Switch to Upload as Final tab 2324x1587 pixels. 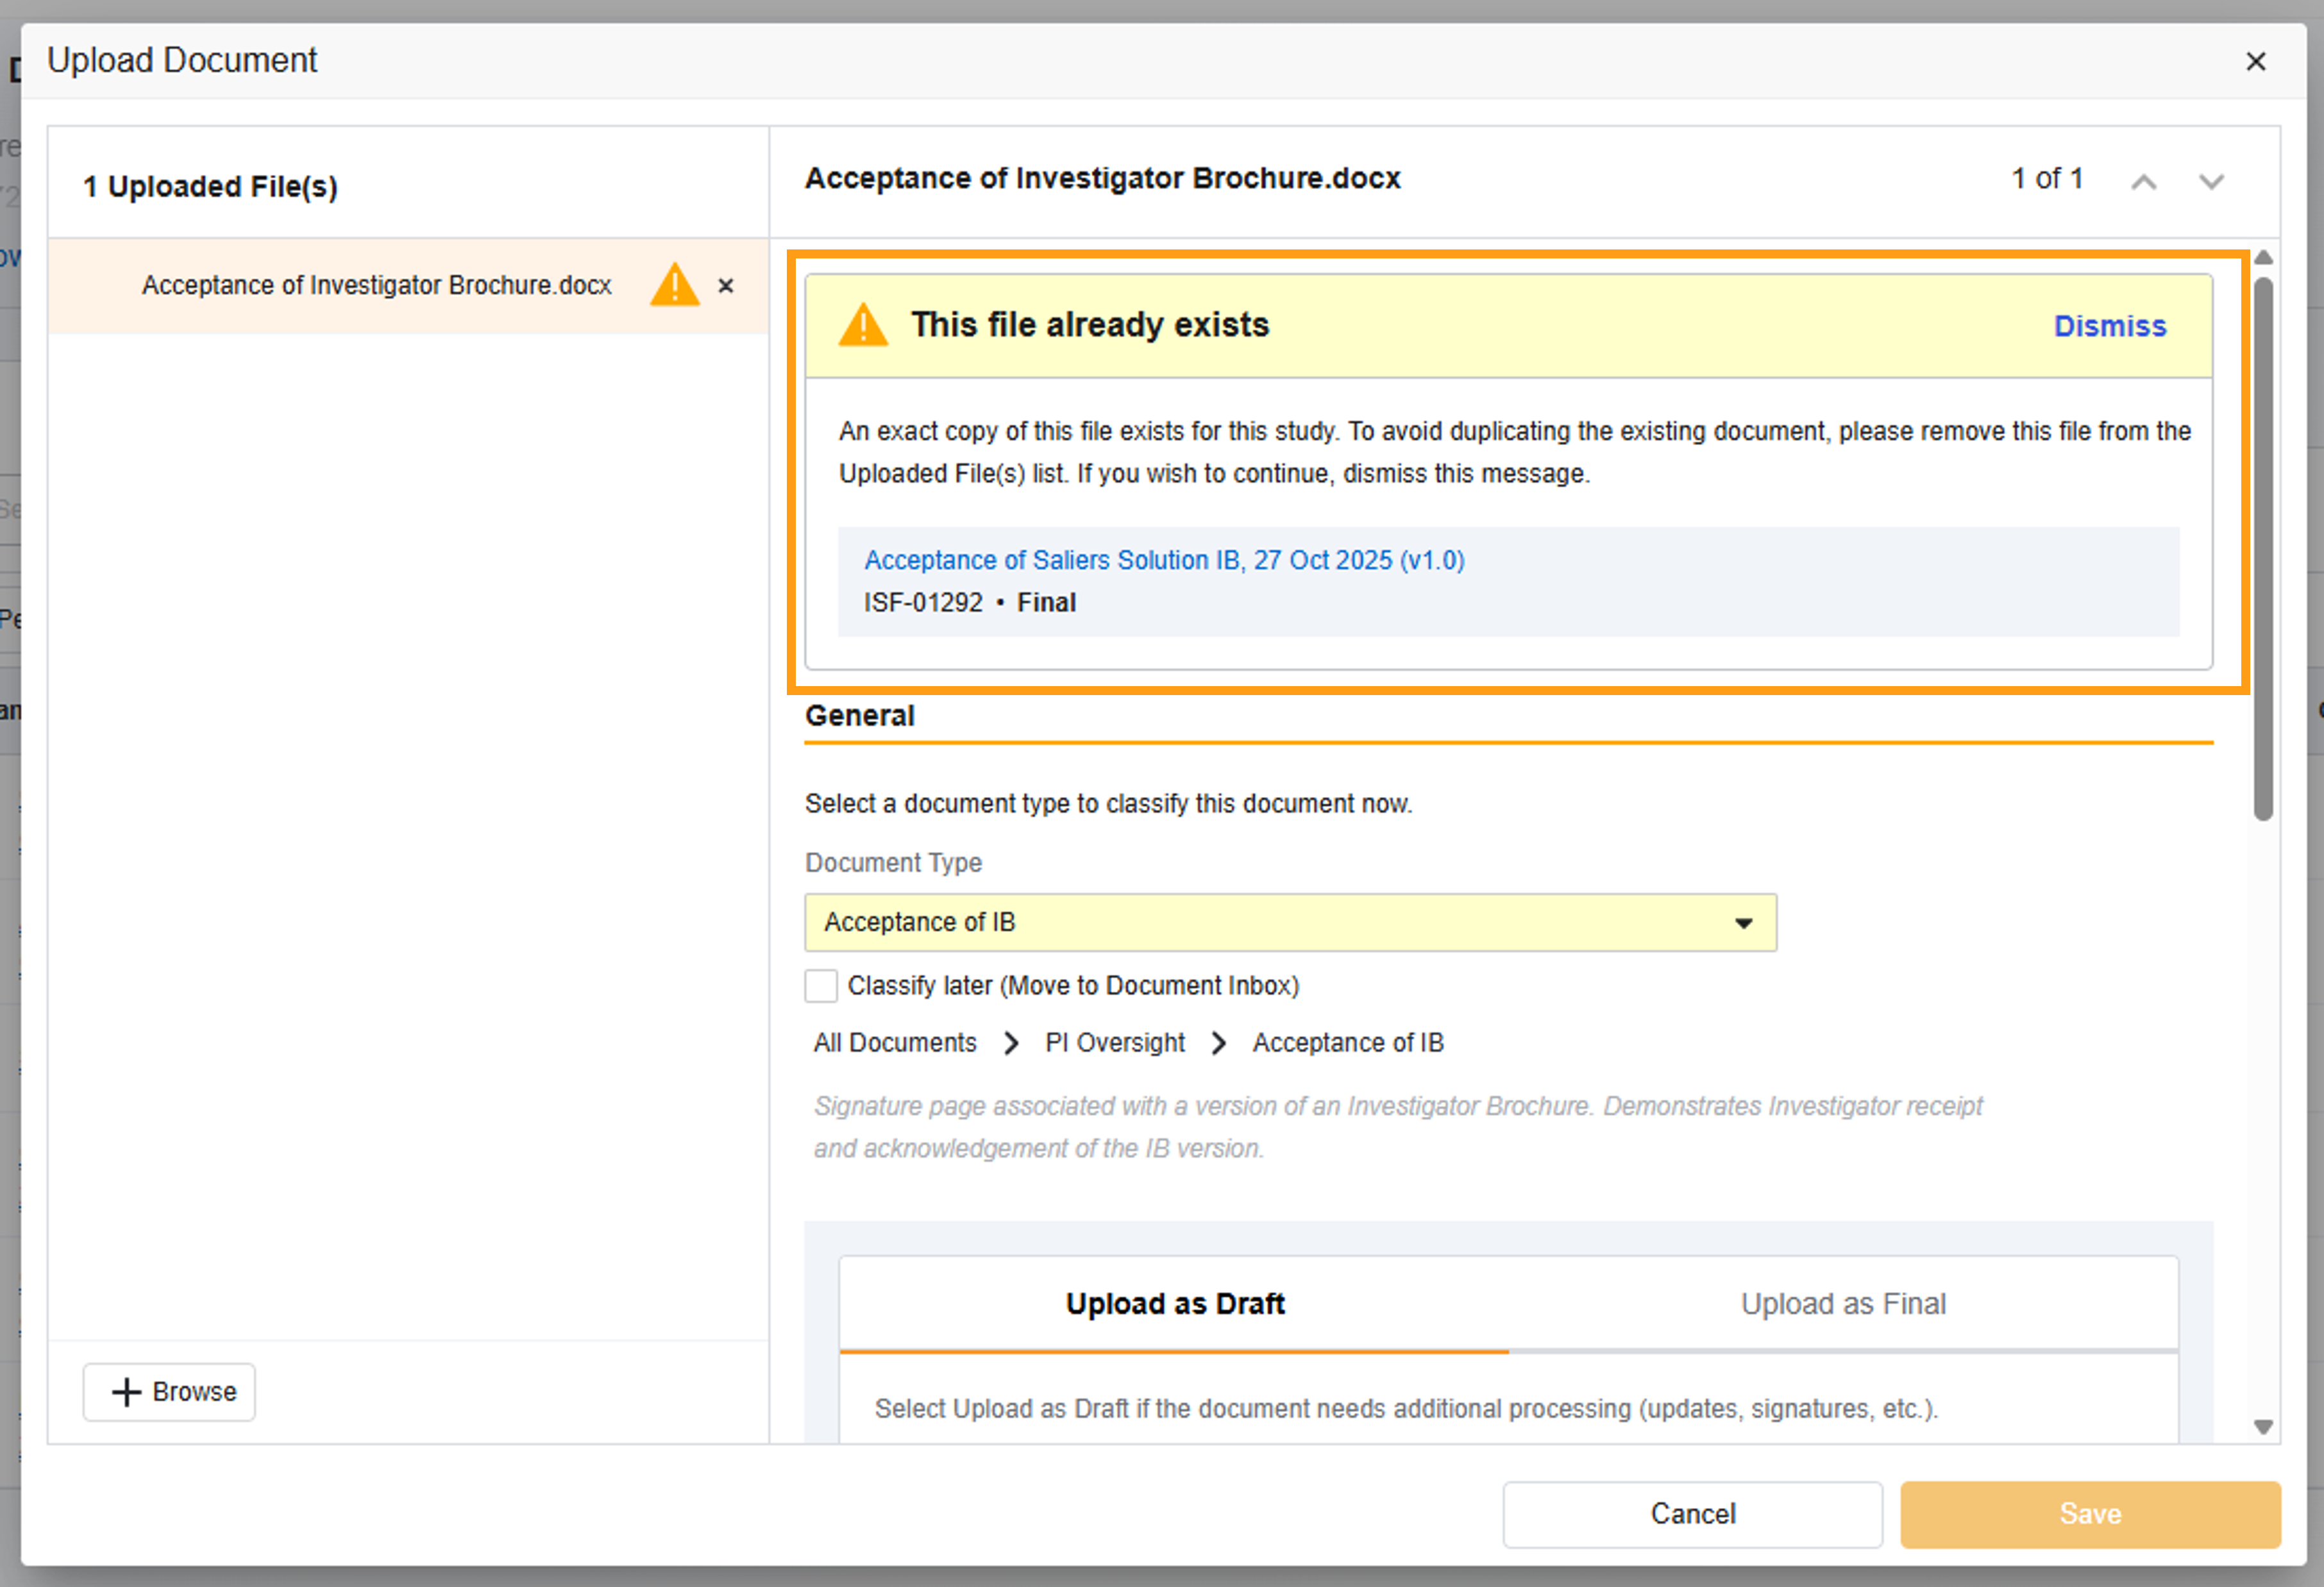(1842, 1304)
